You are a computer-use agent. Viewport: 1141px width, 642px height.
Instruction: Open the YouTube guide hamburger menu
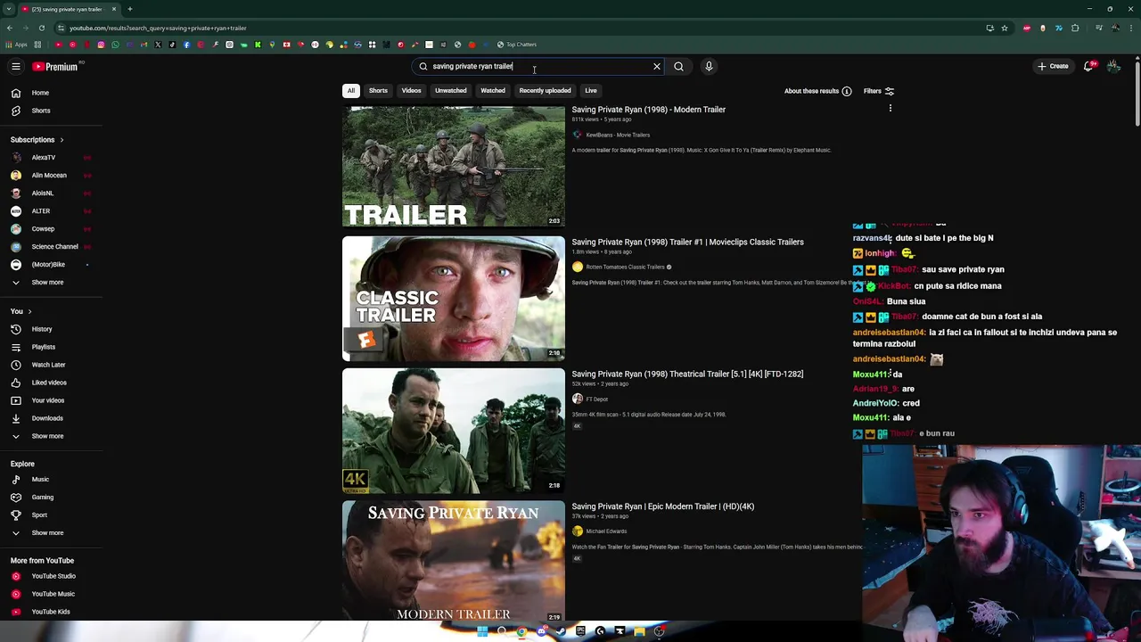coord(16,66)
